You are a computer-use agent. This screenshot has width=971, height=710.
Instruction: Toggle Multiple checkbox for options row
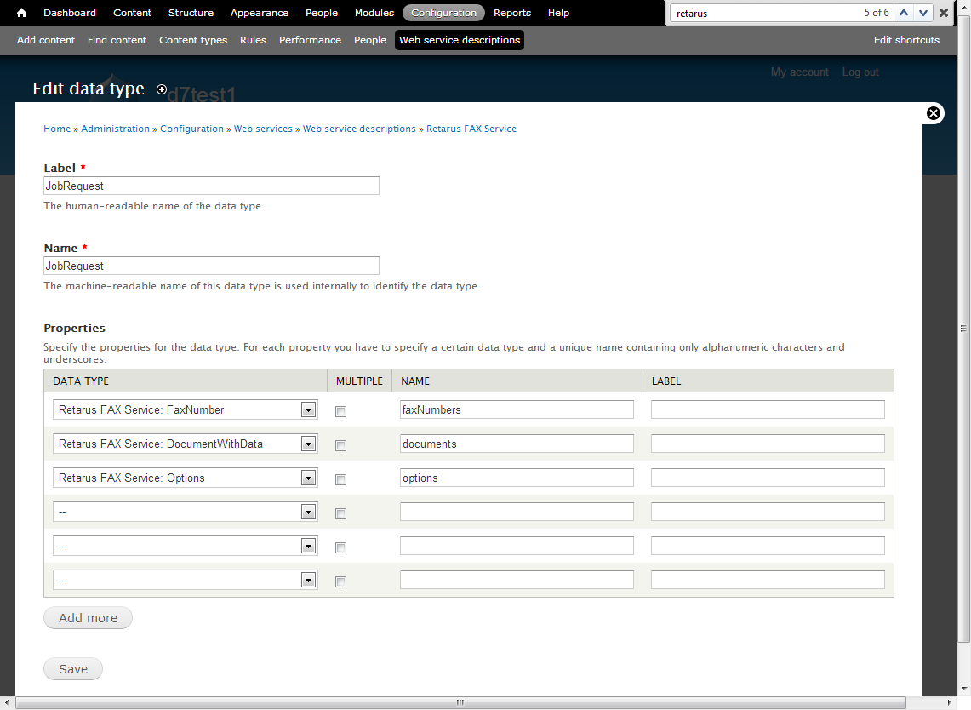[340, 479]
